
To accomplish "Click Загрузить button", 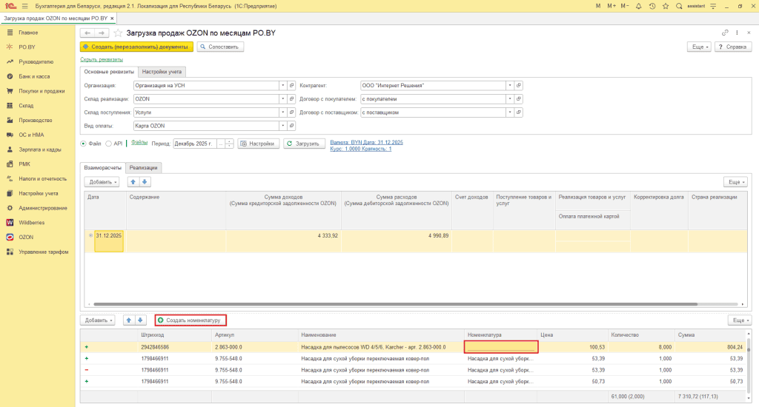I will click(x=304, y=144).
